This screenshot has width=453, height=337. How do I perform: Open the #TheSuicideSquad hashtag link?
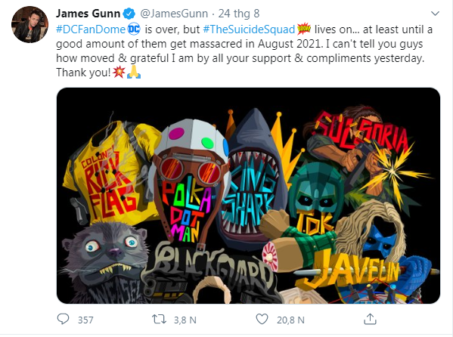[x=249, y=29]
